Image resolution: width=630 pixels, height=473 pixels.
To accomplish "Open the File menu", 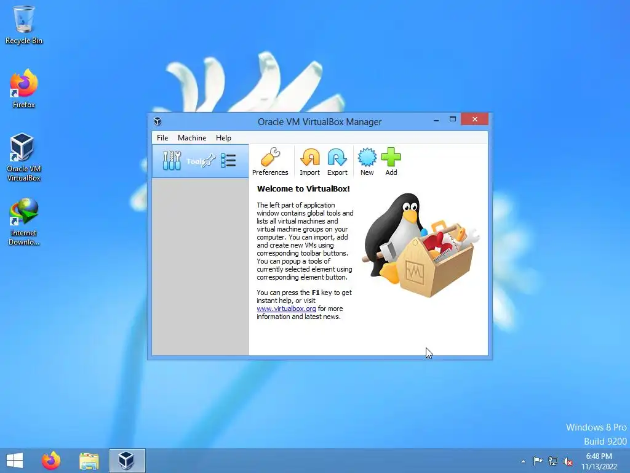I will pos(162,137).
